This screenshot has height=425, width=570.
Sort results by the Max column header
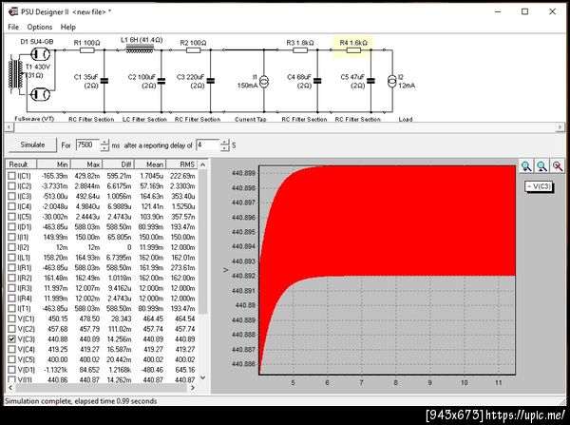(86, 164)
